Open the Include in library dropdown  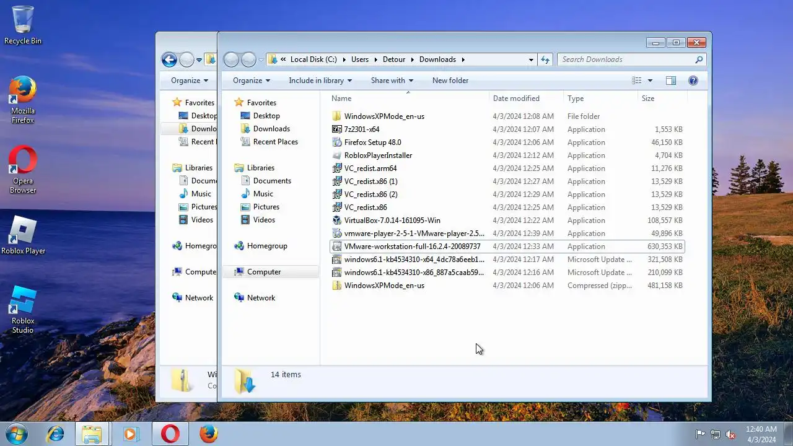coord(320,81)
